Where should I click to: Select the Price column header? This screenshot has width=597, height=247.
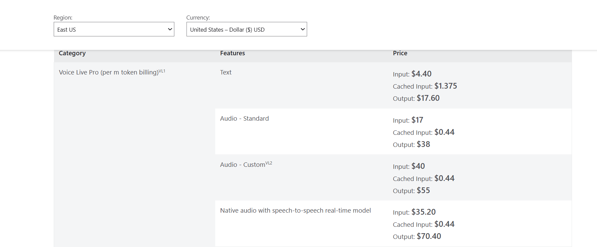pos(400,53)
